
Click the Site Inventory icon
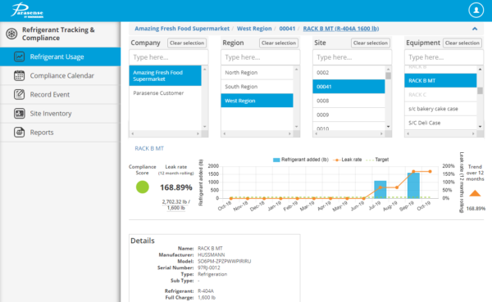click(x=19, y=114)
